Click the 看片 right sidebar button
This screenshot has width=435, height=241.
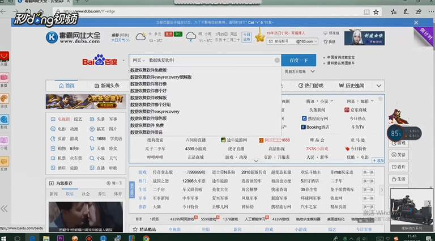tap(398, 167)
